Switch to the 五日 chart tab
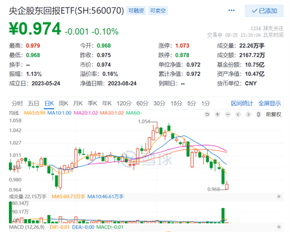The height and width of the screenshot is (232, 290). tap(34, 103)
